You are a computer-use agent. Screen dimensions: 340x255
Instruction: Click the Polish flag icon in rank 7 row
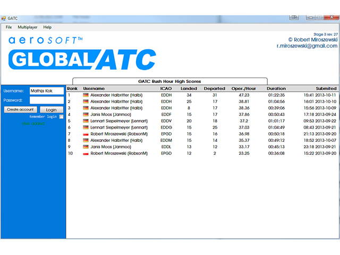[x=86, y=134]
